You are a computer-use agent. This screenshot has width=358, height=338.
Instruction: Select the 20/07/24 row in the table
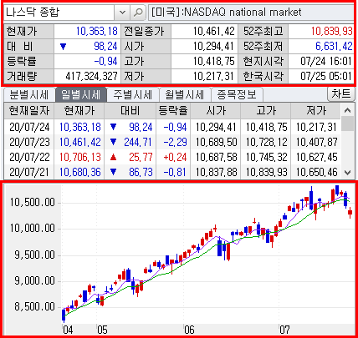[172, 127]
